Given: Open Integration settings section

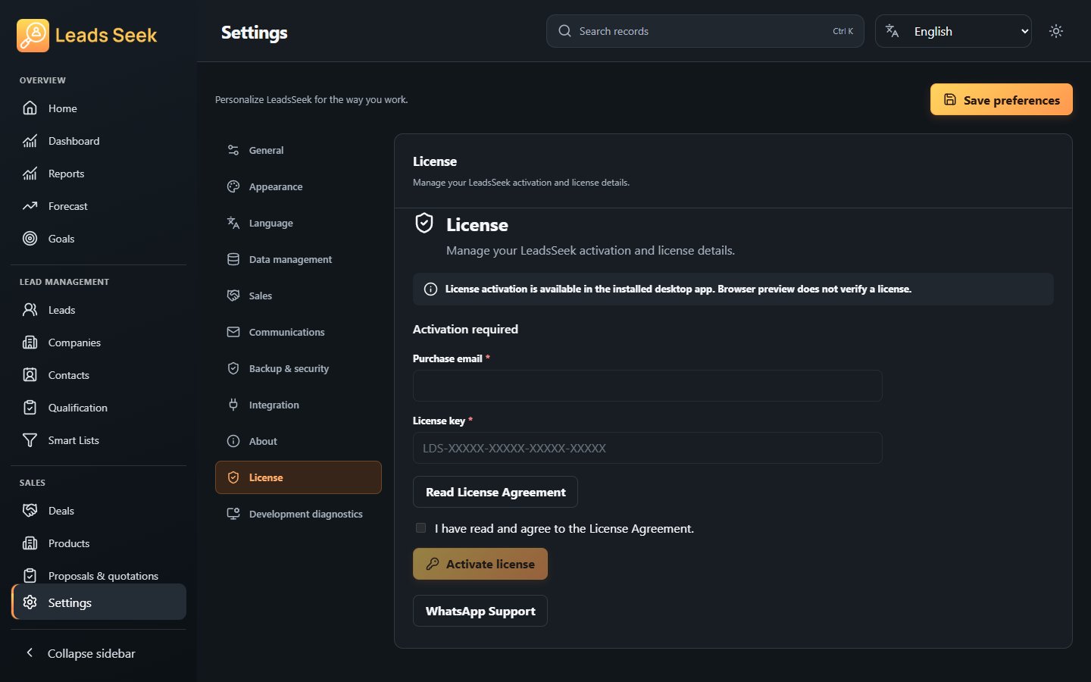Looking at the screenshot, I should [299, 405].
